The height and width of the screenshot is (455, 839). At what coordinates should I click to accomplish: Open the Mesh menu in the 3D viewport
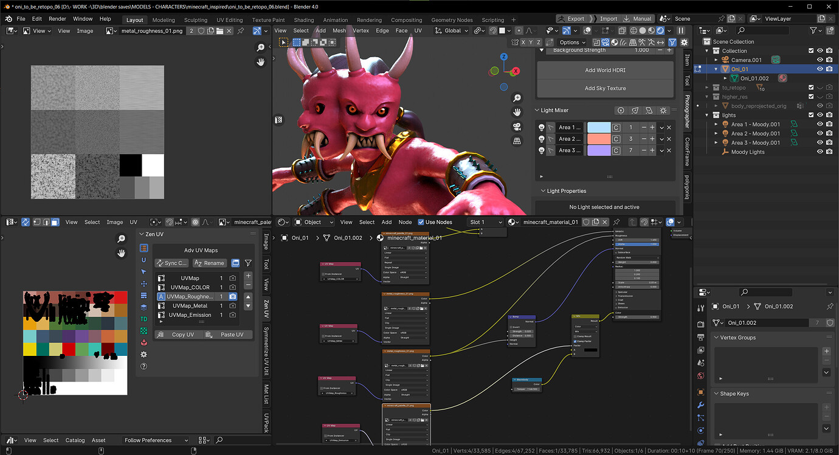pos(339,30)
